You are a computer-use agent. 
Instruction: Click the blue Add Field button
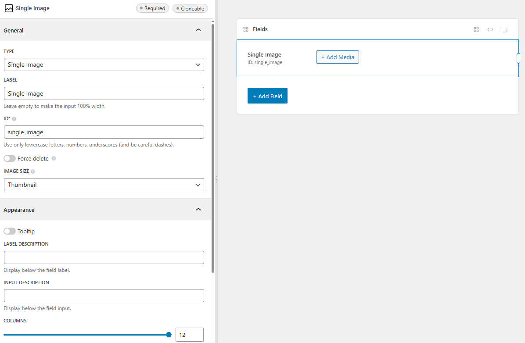click(267, 96)
